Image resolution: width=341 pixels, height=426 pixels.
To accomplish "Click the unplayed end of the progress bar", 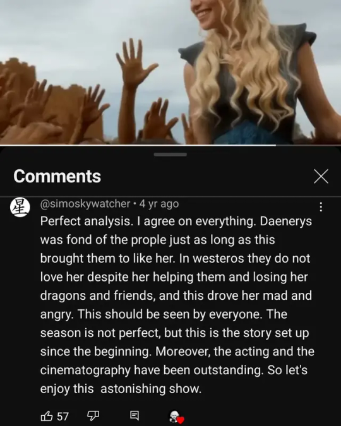I will 308,145.
